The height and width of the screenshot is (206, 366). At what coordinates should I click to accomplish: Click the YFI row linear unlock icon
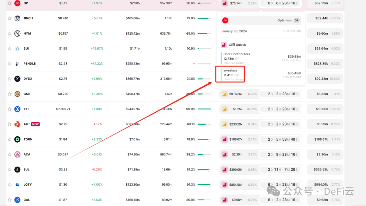click(x=225, y=109)
